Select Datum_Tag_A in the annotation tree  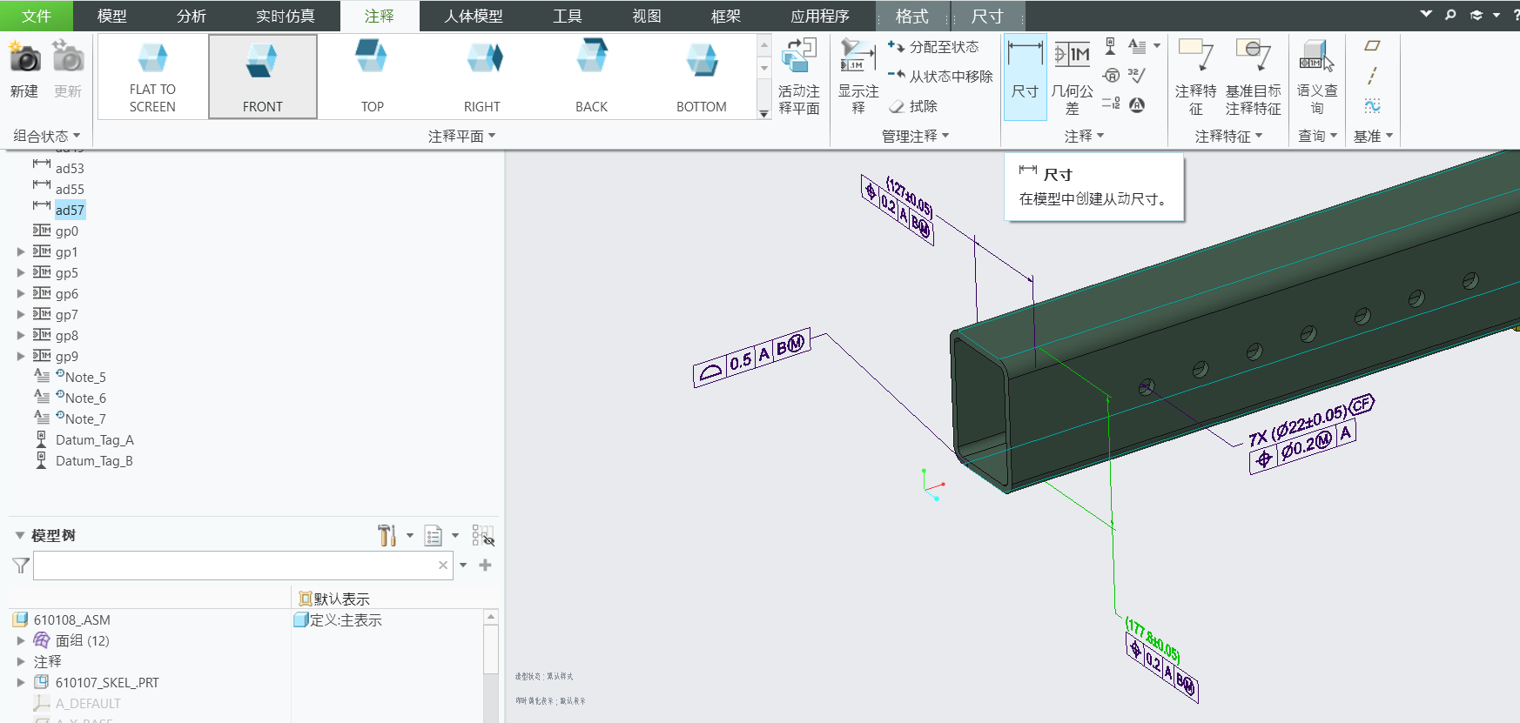pos(94,440)
